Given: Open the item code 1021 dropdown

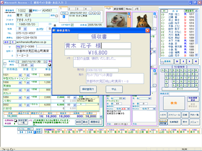Looking at the screenshot, I should (x=20, y=75).
